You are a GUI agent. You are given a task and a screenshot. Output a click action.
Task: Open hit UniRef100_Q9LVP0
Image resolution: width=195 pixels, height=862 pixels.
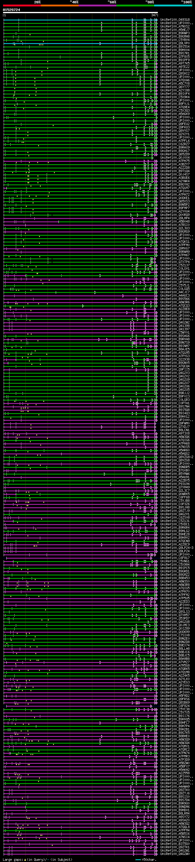(x=175, y=43)
